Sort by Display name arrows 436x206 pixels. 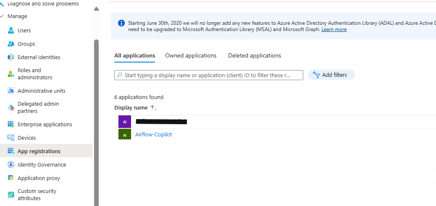tap(154, 108)
